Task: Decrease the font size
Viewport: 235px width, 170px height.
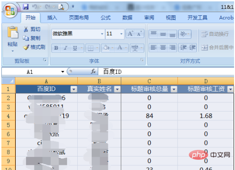Action: [x=139, y=33]
